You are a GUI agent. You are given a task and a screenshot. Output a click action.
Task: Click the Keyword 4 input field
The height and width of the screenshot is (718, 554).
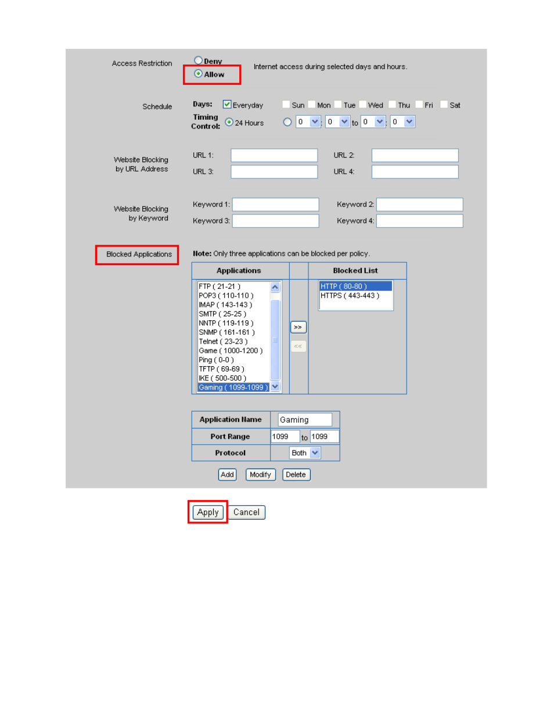pyautogui.click(x=420, y=221)
